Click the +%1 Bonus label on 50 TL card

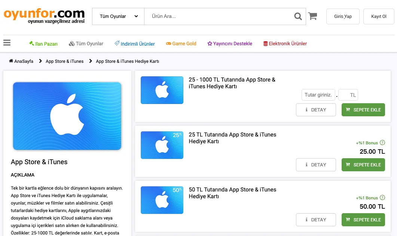click(367, 198)
